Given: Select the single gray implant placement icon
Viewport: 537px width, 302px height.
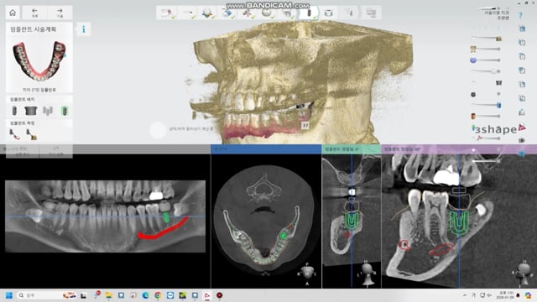Looking at the screenshot, I should click(x=14, y=111).
